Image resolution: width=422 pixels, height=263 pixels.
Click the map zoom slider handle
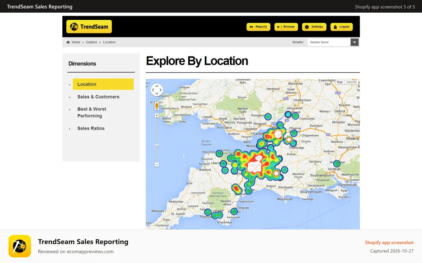157,145
